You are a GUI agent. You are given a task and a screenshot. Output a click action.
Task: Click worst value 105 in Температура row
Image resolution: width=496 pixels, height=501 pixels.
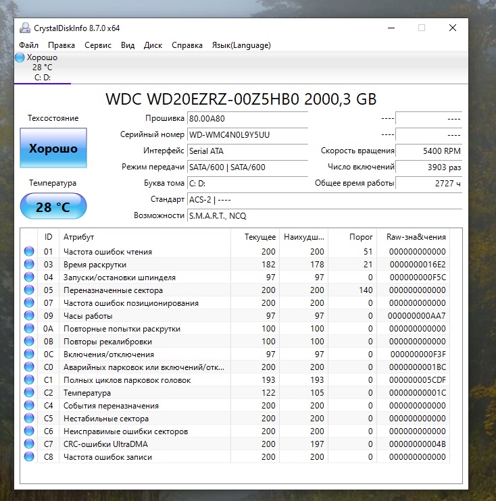(317, 393)
